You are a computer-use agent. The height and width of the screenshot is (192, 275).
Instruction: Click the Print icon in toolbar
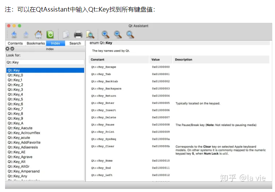78,34
